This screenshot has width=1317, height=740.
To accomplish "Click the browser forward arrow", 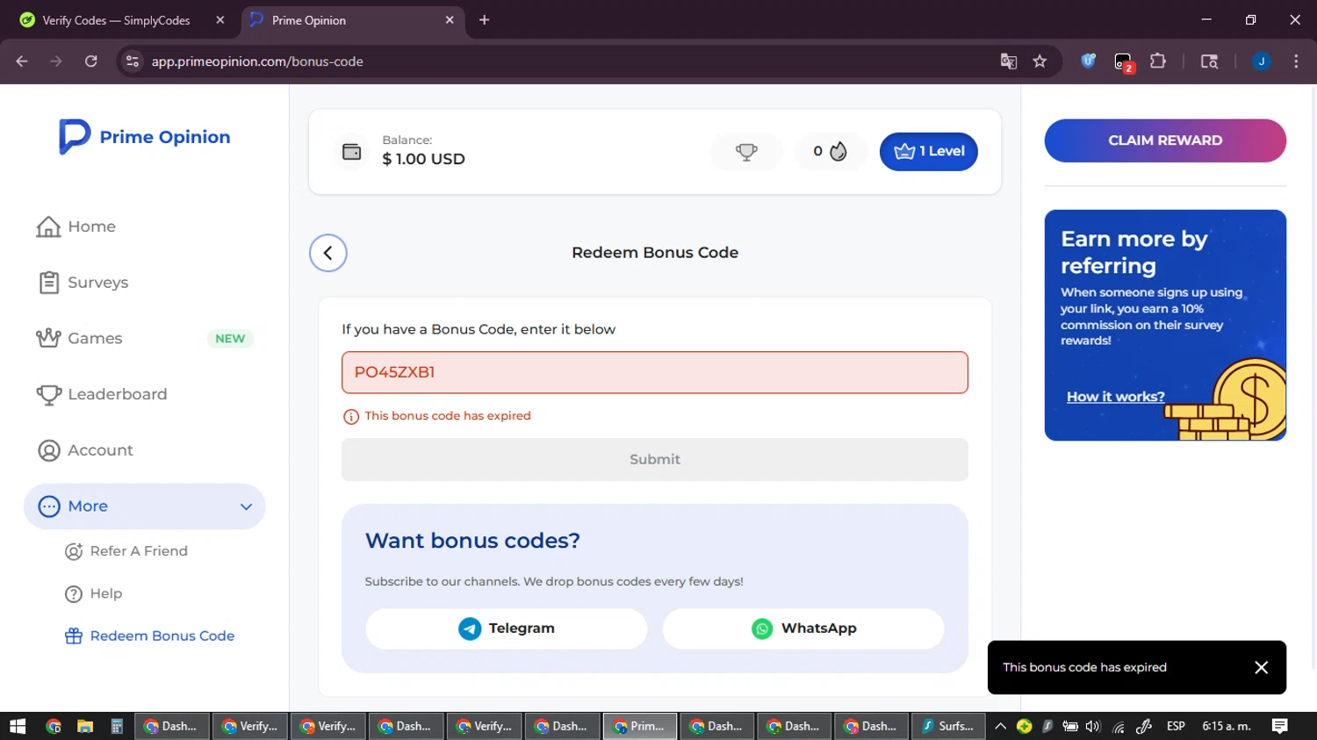I will (x=56, y=61).
